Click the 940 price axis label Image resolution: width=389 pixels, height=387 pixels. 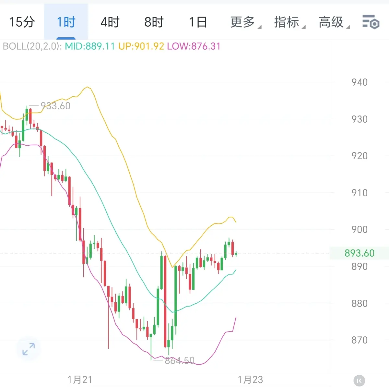(x=360, y=82)
